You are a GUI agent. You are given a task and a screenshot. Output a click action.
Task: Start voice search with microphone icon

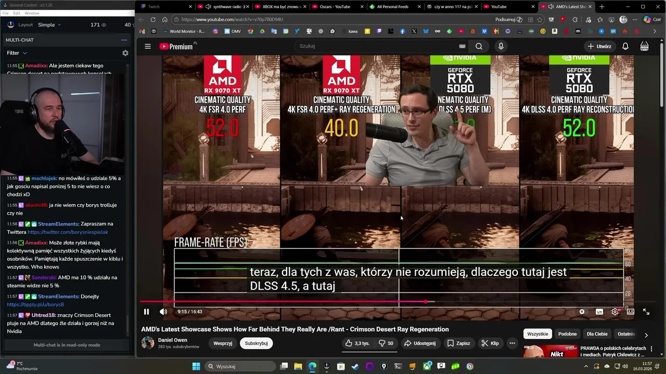coord(501,46)
